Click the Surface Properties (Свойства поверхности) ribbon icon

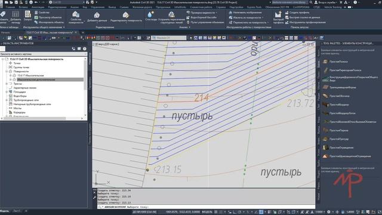[76, 15]
